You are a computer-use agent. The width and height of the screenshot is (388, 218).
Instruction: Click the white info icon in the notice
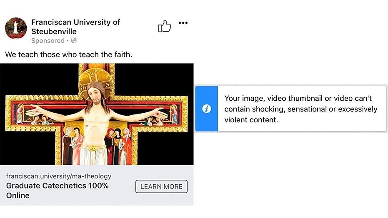tap(207, 109)
